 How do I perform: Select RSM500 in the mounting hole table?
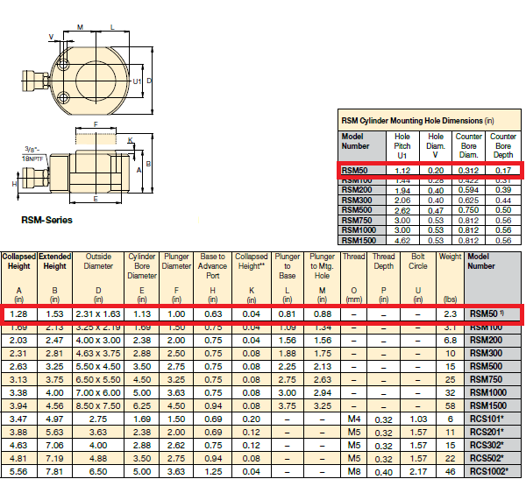357,210
